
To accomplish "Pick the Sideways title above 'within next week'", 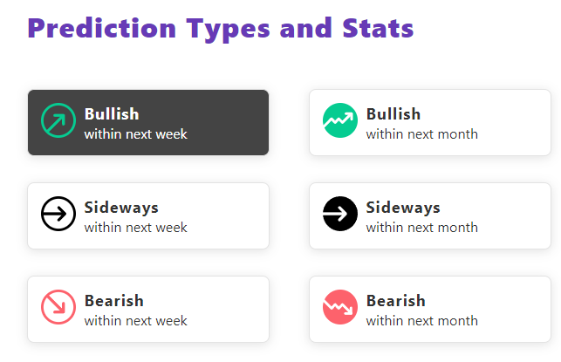I will tap(121, 208).
